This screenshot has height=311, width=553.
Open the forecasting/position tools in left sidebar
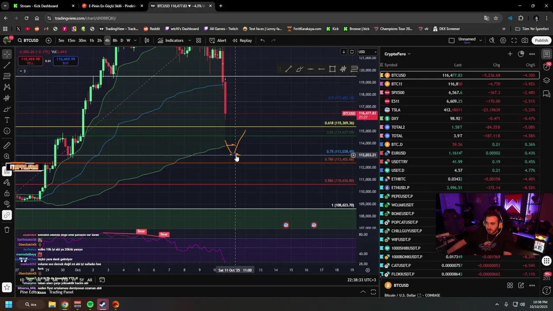7,98
